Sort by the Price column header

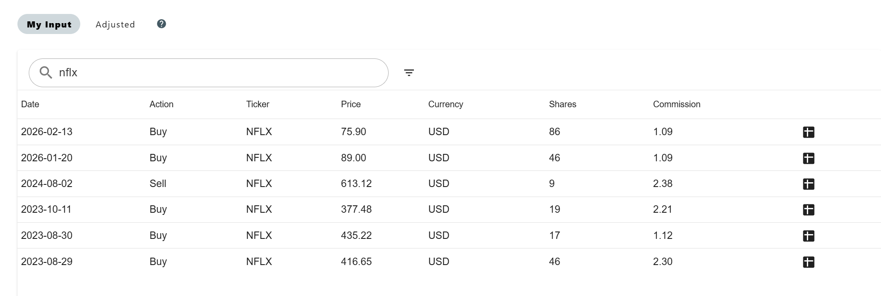pos(351,104)
